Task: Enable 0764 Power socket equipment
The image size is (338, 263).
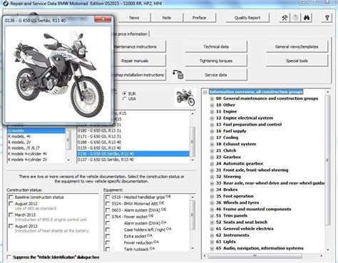Action: click(x=108, y=217)
